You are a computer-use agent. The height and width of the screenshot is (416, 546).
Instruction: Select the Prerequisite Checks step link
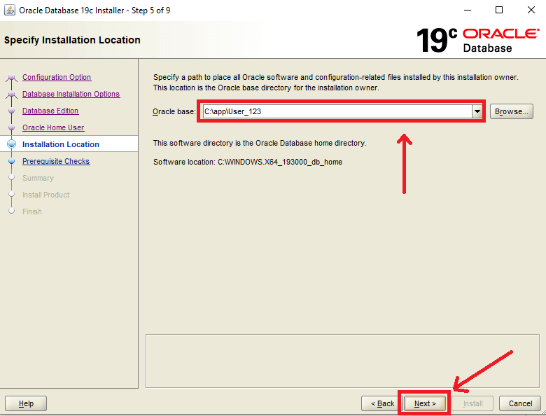pos(56,162)
